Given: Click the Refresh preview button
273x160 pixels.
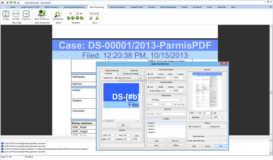Looking at the screenshot, I should click(x=196, y=117).
